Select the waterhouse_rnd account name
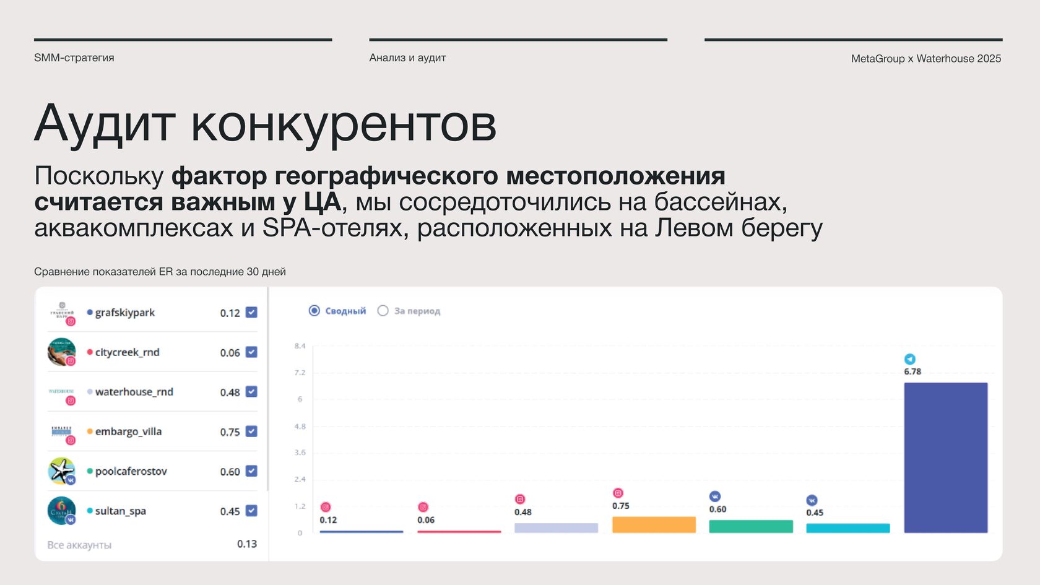The height and width of the screenshot is (585, 1040). click(x=134, y=392)
